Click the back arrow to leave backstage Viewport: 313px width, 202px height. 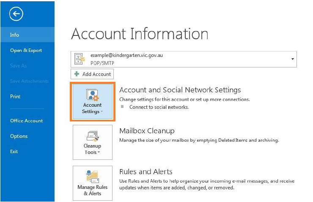point(16,14)
